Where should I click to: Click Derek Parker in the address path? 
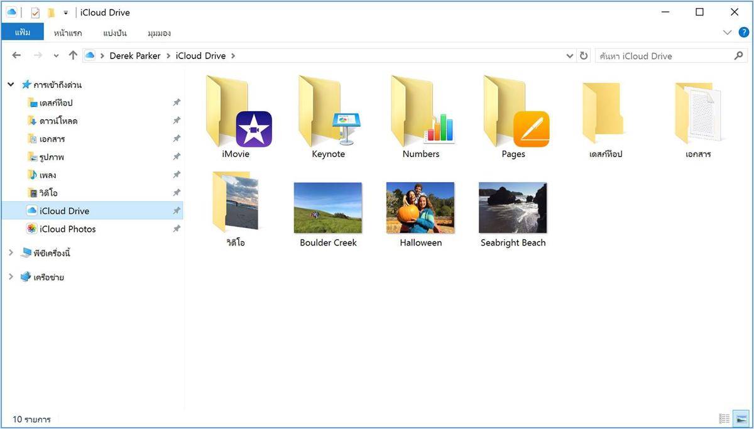[135, 56]
